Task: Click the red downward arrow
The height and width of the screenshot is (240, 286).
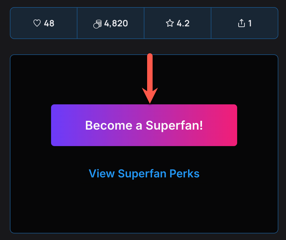Action: [150, 80]
